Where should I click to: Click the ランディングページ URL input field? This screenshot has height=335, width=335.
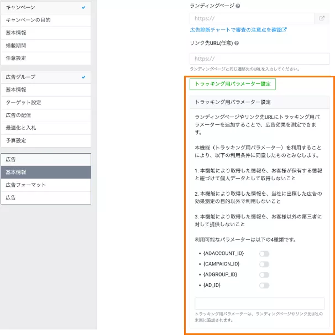252,19
